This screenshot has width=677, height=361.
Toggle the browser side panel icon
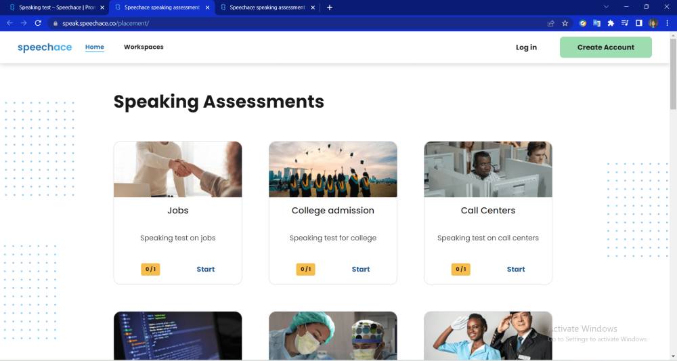[639, 23]
